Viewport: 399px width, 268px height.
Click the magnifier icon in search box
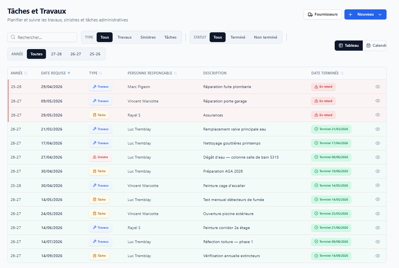click(13, 37)
